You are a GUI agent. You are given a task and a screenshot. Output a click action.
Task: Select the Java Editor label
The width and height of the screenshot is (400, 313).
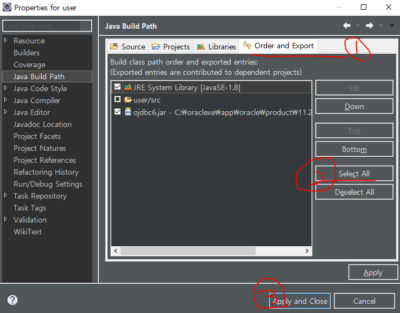(x=31, y=112)
